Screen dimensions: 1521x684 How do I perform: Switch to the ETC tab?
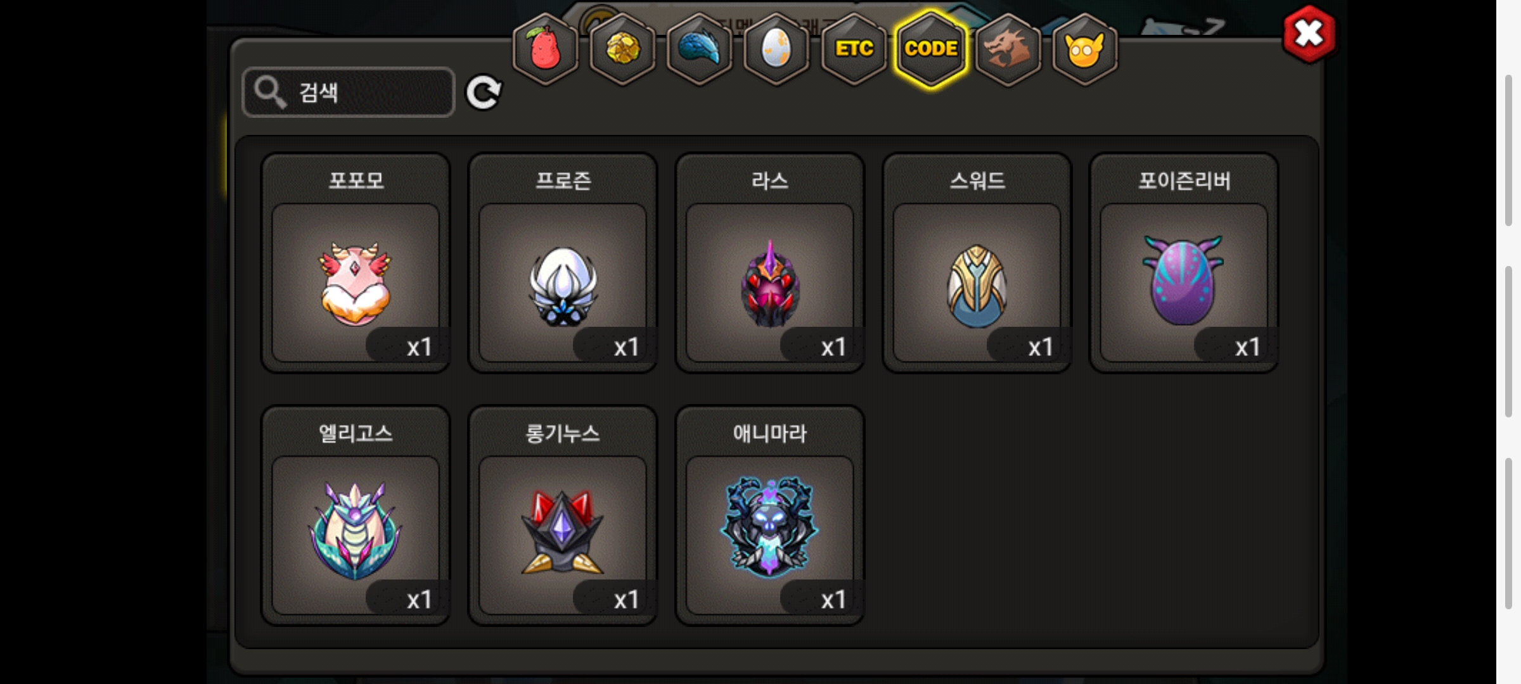[854, 49]
